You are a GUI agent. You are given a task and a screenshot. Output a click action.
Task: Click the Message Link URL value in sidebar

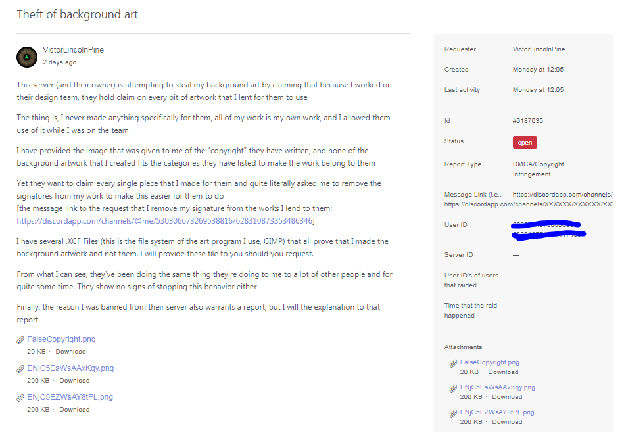pyautogui.click(x=562, y=195)
